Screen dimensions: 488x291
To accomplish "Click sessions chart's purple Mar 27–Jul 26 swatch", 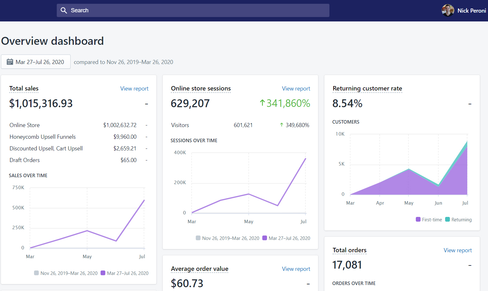I will [264, 238].
